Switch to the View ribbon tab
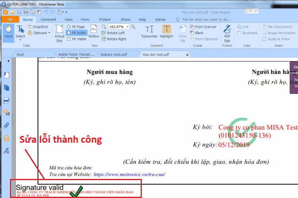This screenshot has height=198, width=298. point(69,19)
